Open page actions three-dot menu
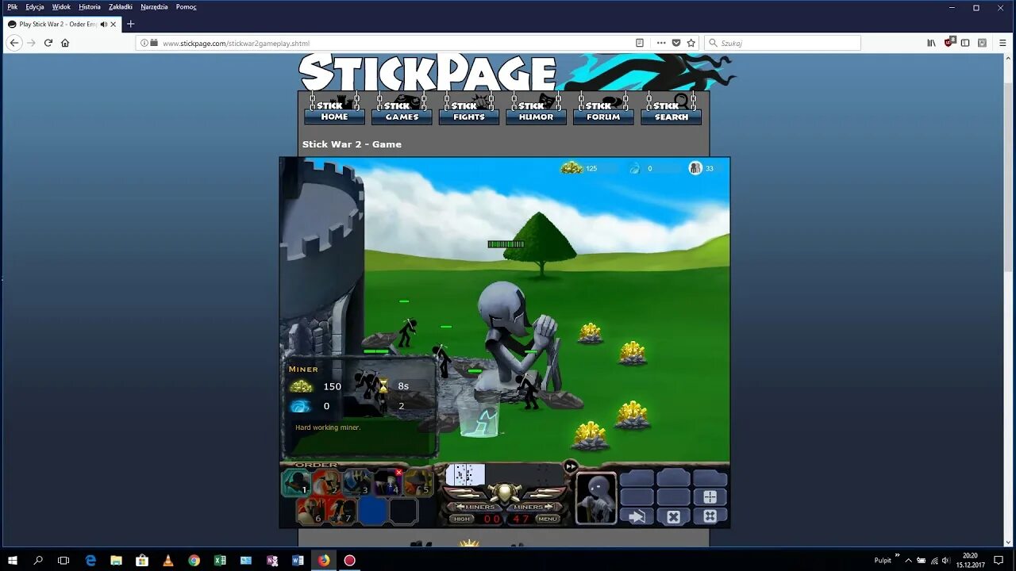The height and width of the screenshot is (571, 1016). coord(661,43)
